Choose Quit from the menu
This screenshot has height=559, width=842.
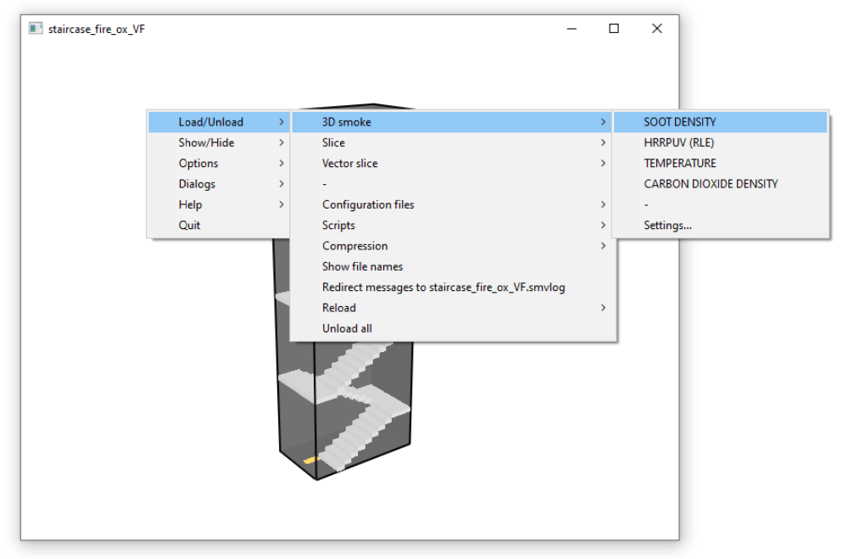click(219, 226)
